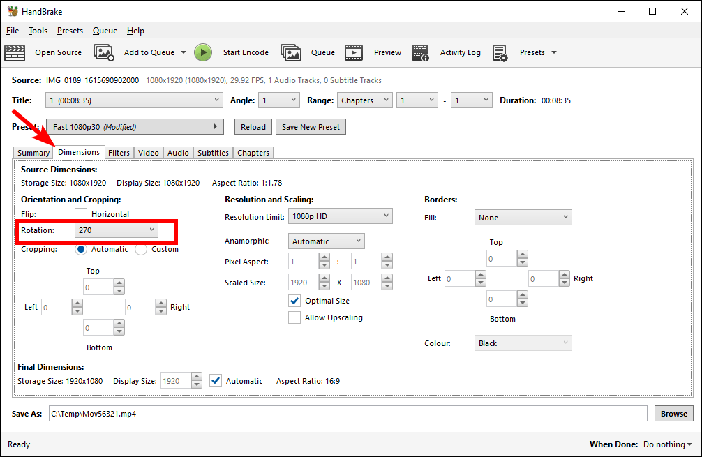Click the Queue stacked images icon
This screenshot has height=457, width=702.
pyautogui.click(x=291, y=53)
